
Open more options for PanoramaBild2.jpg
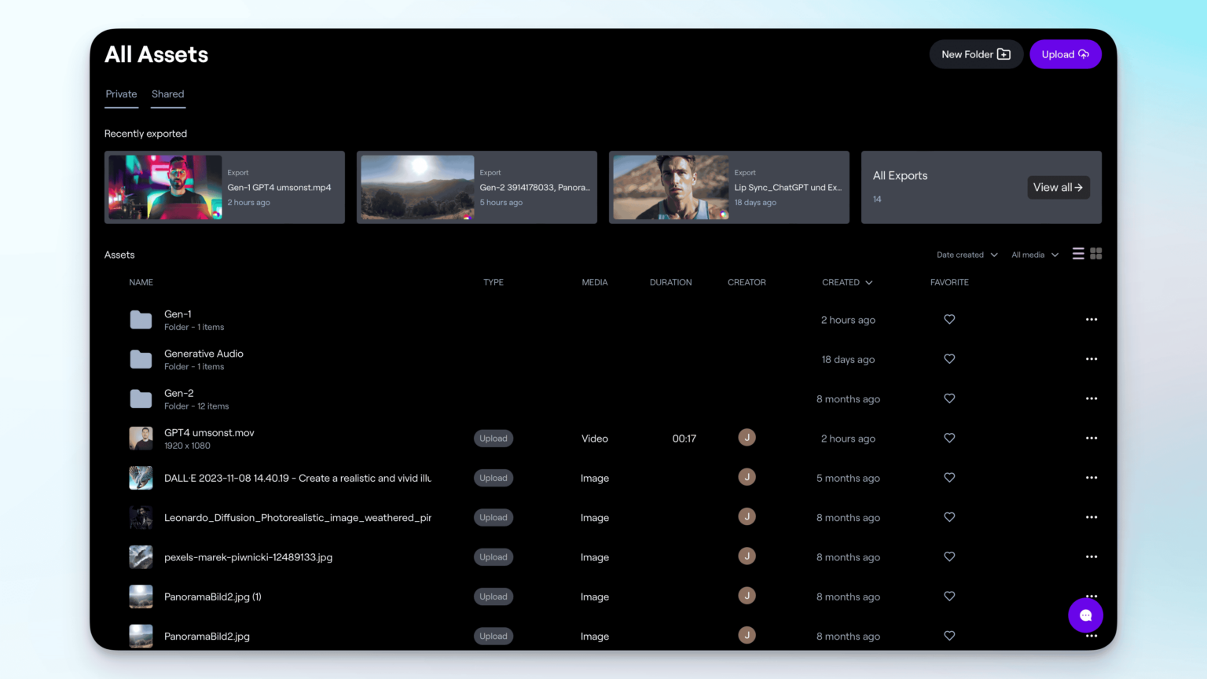(x=1091, y=635)
